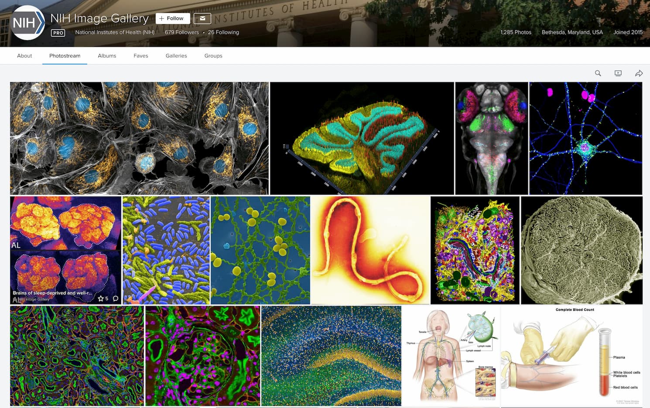Follow the NIH Image Gallery

pyautogui.click(x=173, y=18)
